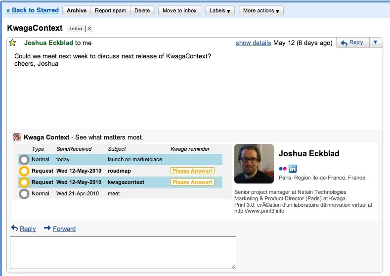Click the bottom Reply arrow icon
390x276 pixels.
coord(14,228)
